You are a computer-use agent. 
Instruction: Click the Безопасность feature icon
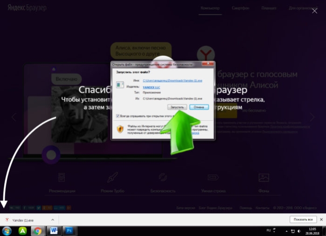tap(163, 177)
